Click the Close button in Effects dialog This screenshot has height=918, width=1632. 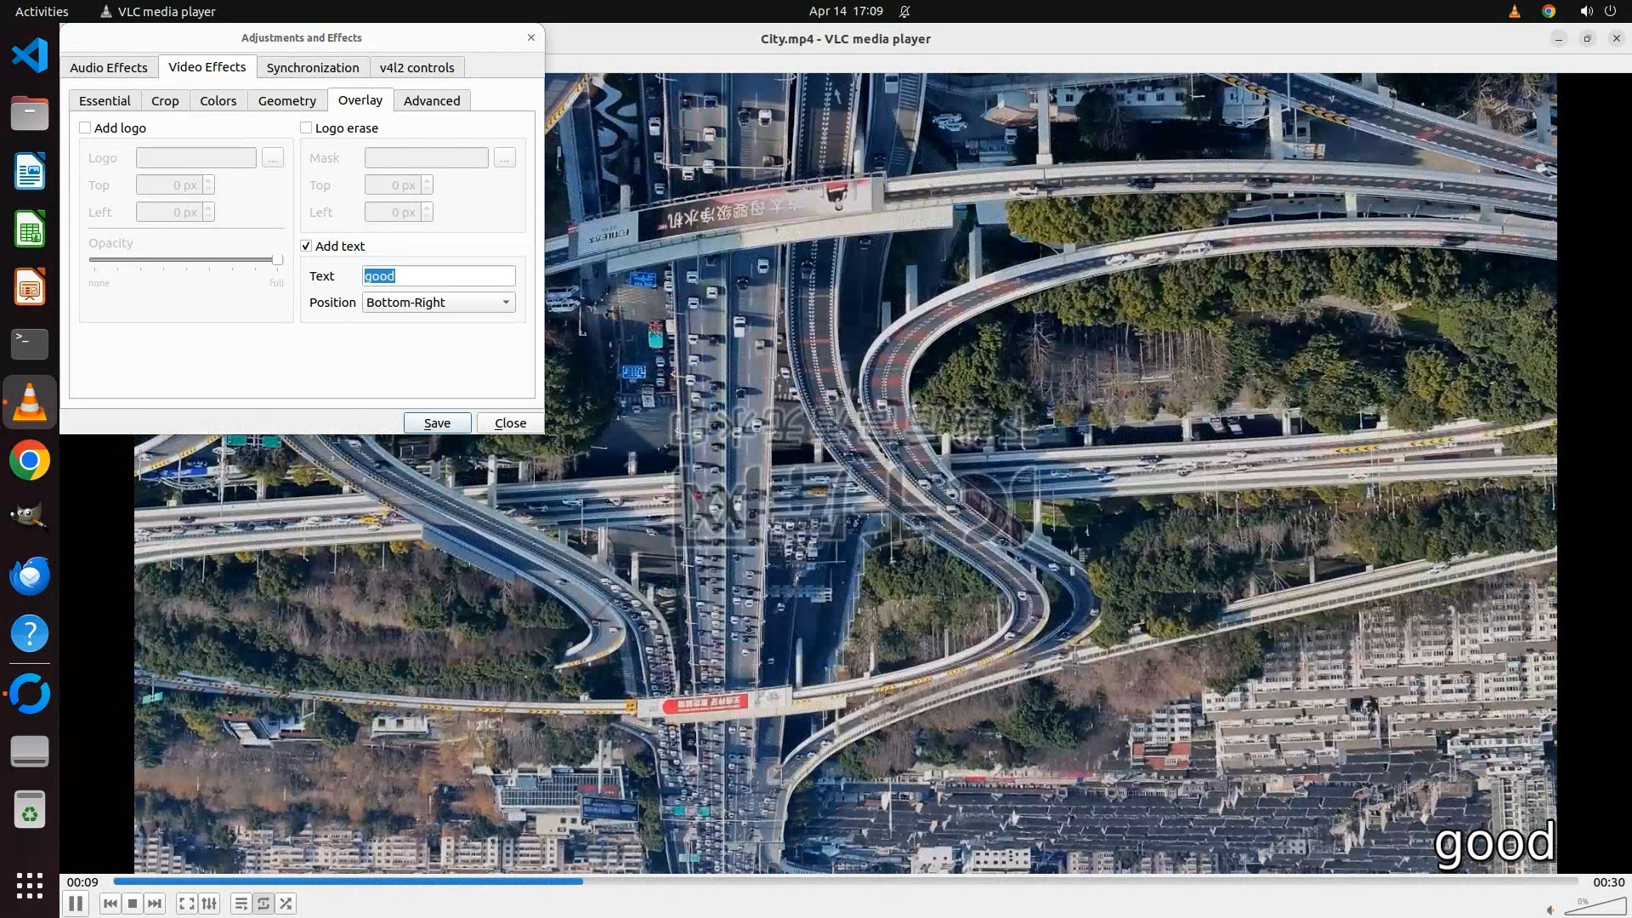[510, 423]
